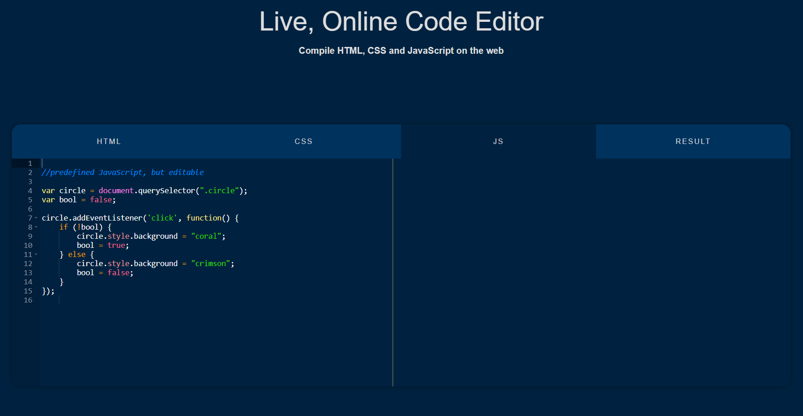Collapse the if statement fold on line 8

click(x=36, y=227)
